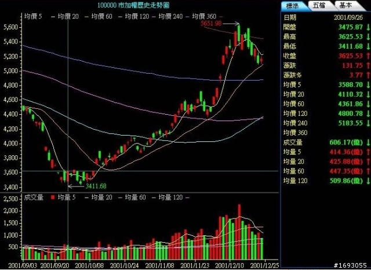Click the 均價 20 value 4110.32

[350, 94]
